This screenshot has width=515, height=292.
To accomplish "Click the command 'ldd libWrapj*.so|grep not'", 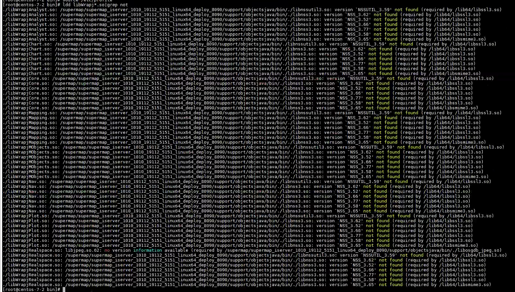I will pyautogui.click(x=95, y=5).
